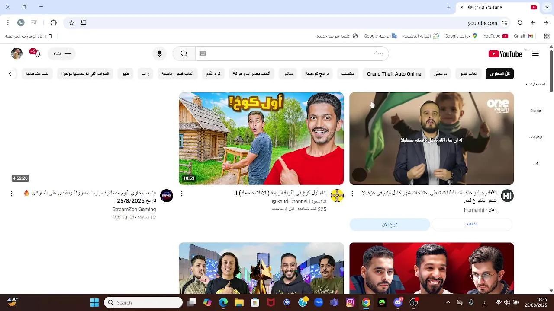Start voice search with the microphone icon
Image resolution: width=554 pixels, height=311 pixels.
160,54
